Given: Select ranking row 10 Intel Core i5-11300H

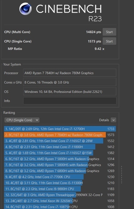Looking at the screenshot, I should pyautogui.click(x=60, y=183).
